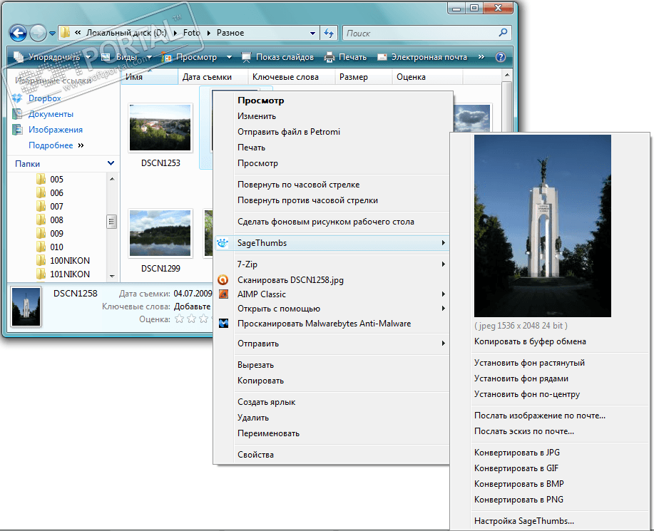Click the Показ слайдов toolbar button
The height and width of the screenshot is (531, 654).
point(277,57)
